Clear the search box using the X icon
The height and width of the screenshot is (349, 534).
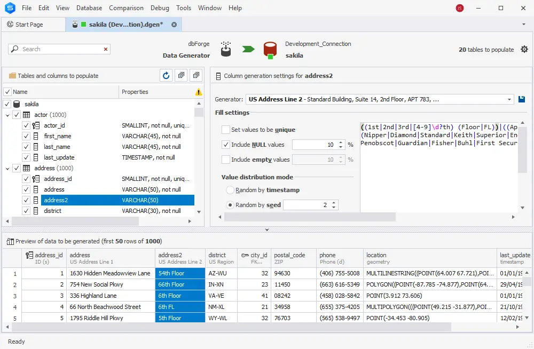pos(104,49)
